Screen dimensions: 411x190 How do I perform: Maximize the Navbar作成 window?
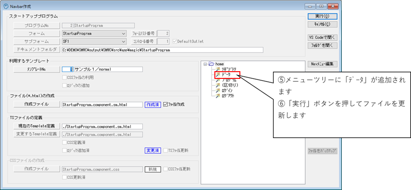pos(322,6)
